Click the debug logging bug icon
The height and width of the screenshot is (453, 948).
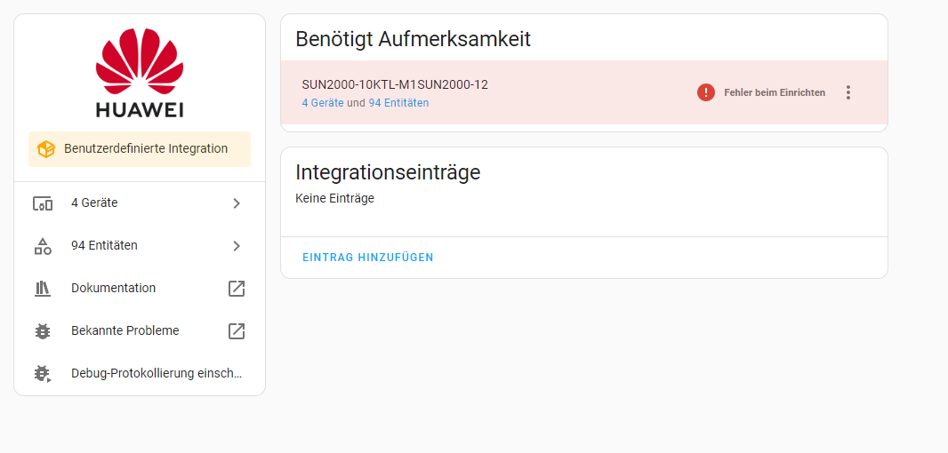pyautogui.click(x=43, y=374)
